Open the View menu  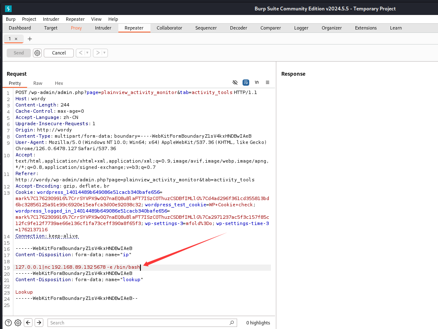click(96, 19)
